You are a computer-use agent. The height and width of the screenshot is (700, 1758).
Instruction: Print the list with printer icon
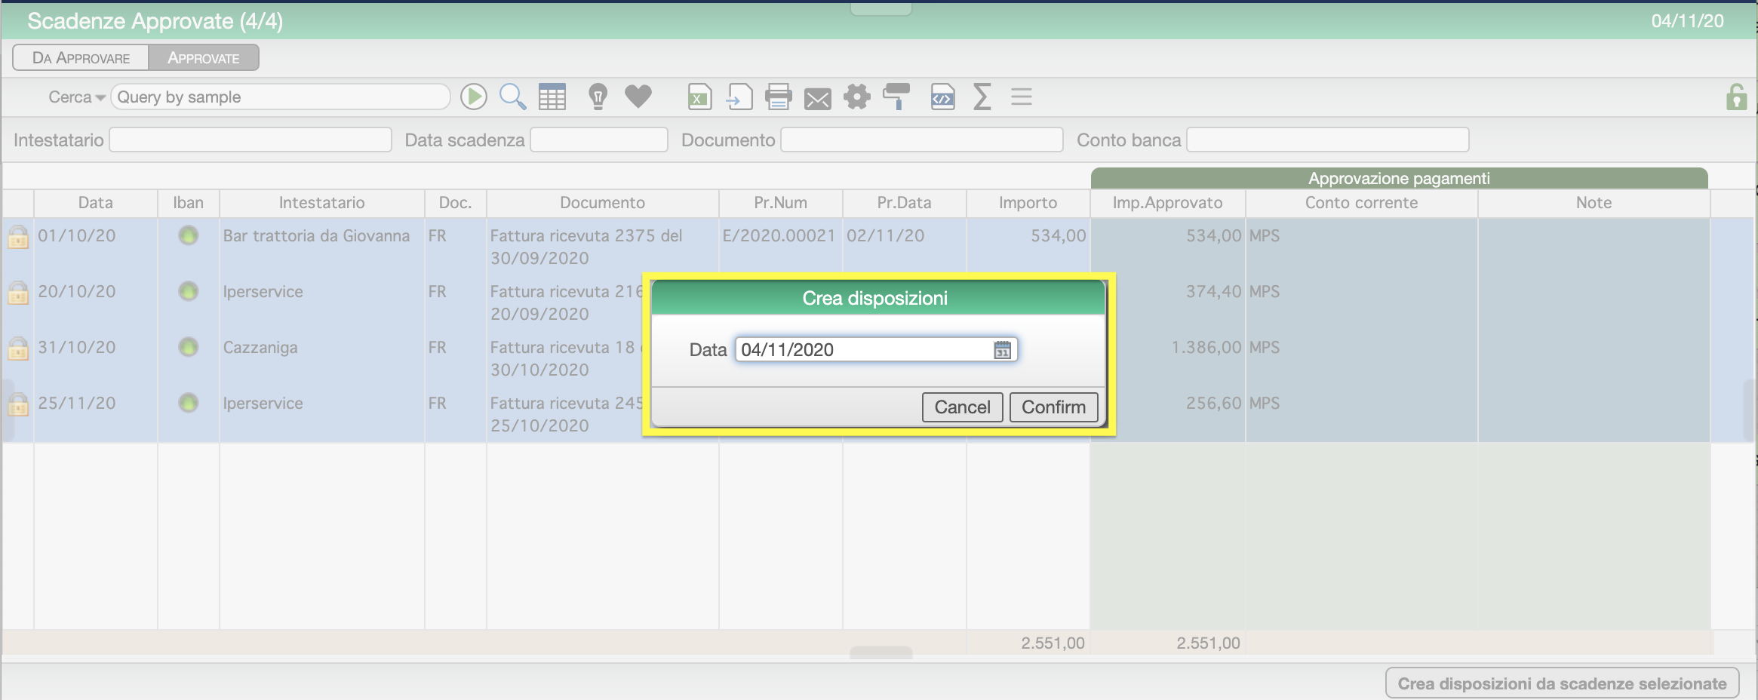779,97
